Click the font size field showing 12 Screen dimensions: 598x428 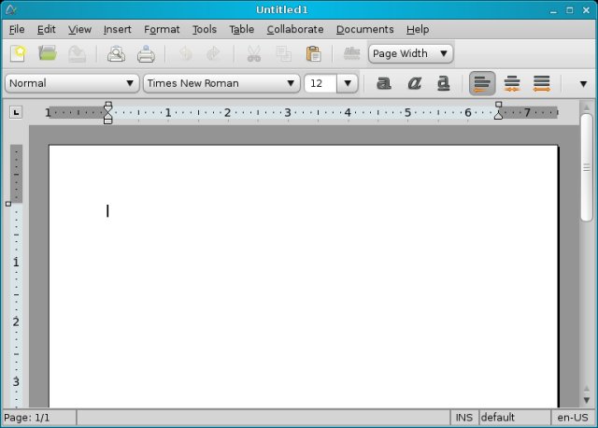pyautogui.click(x=320, y=83)
